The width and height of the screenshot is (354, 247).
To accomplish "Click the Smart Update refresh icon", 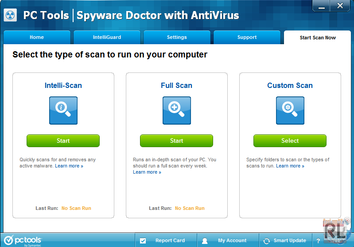I will (266, 241).
